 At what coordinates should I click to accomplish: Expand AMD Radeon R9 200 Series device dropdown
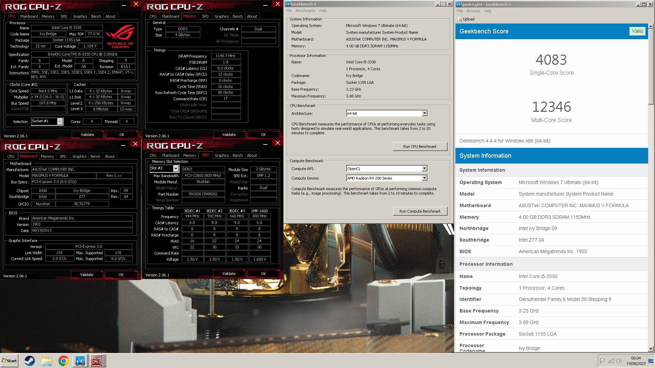(x=424, y=178)
